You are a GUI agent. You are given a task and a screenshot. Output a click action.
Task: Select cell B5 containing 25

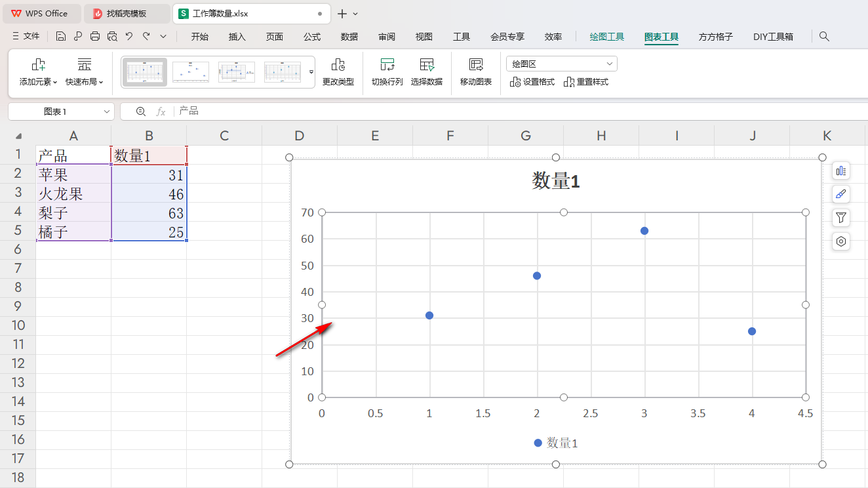[x=149, y=232]
